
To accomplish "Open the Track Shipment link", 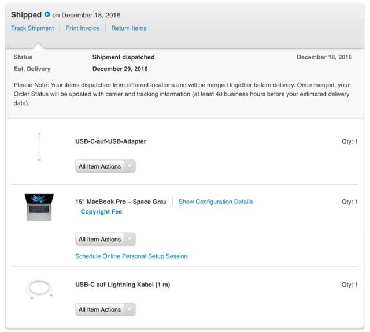I will [32, 28].
